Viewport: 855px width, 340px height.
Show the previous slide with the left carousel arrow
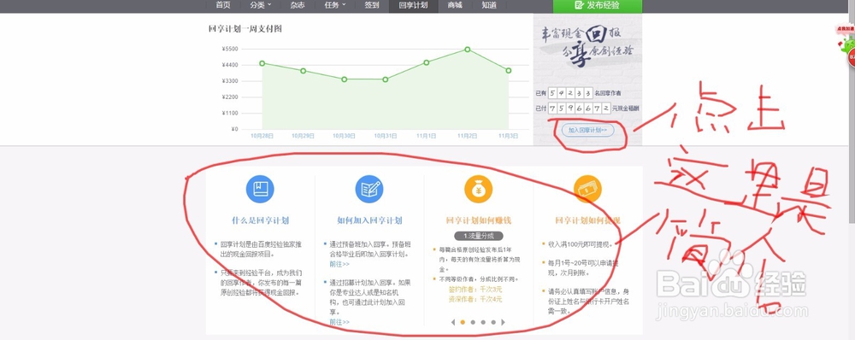[x=452, y=322]
